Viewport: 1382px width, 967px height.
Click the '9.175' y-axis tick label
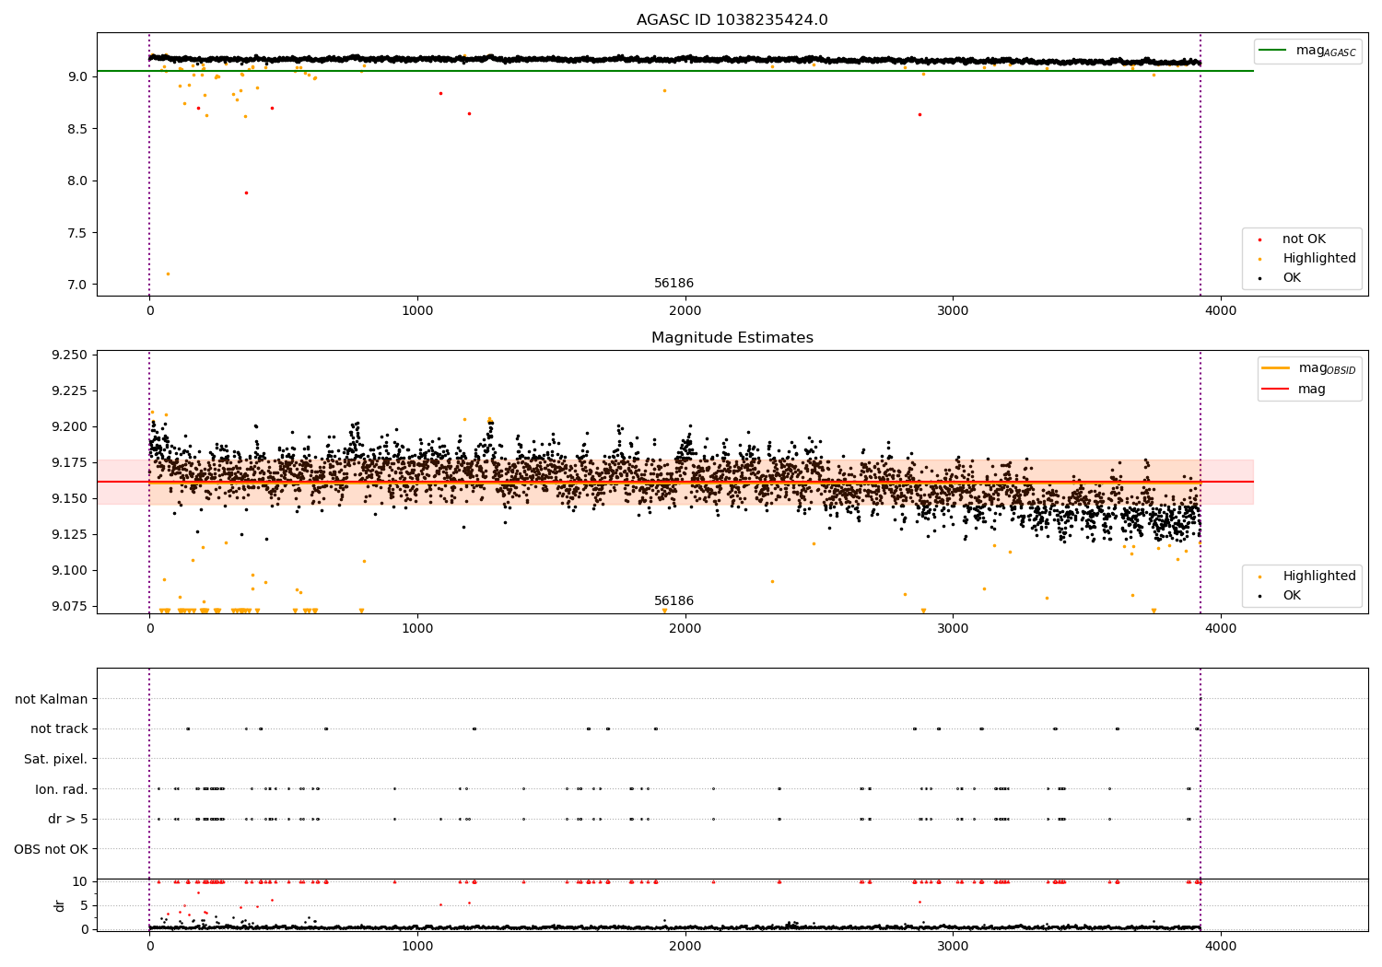coord(69,463)
